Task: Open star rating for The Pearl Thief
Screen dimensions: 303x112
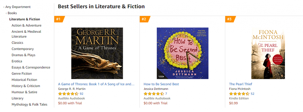Action: (x=239, y=94)
